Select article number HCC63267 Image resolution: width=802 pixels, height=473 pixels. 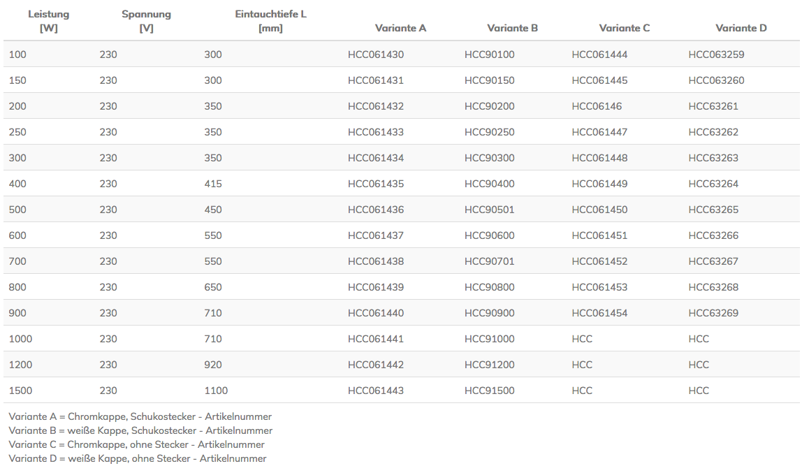tap(713, 261)
